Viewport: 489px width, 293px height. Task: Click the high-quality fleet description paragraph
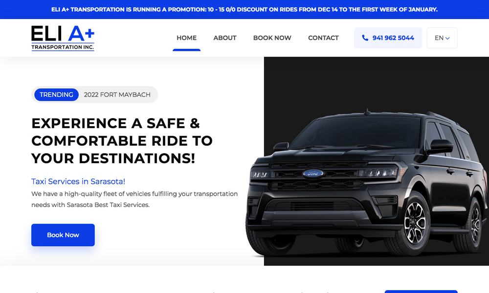tap(134, 199)
